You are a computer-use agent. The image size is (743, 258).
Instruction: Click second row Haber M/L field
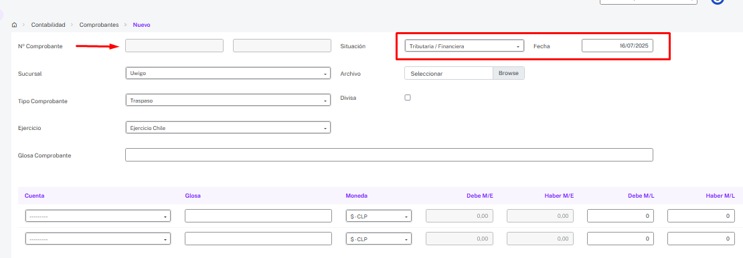coord(701,239)
